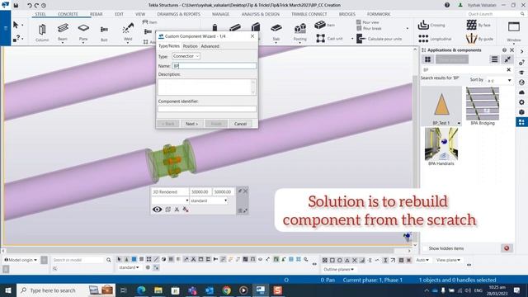Open the Model origin dropdown
Screen dimensions: 528x297
(20, 260)
